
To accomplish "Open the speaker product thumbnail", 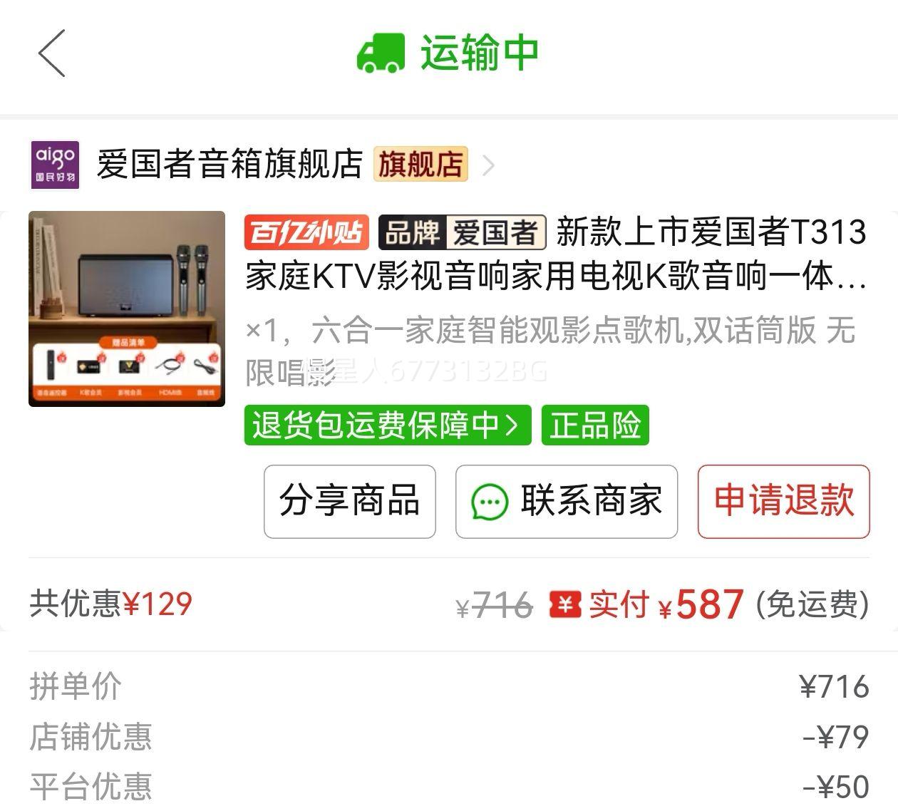I will pyautogui.click(x=127, y=309).
